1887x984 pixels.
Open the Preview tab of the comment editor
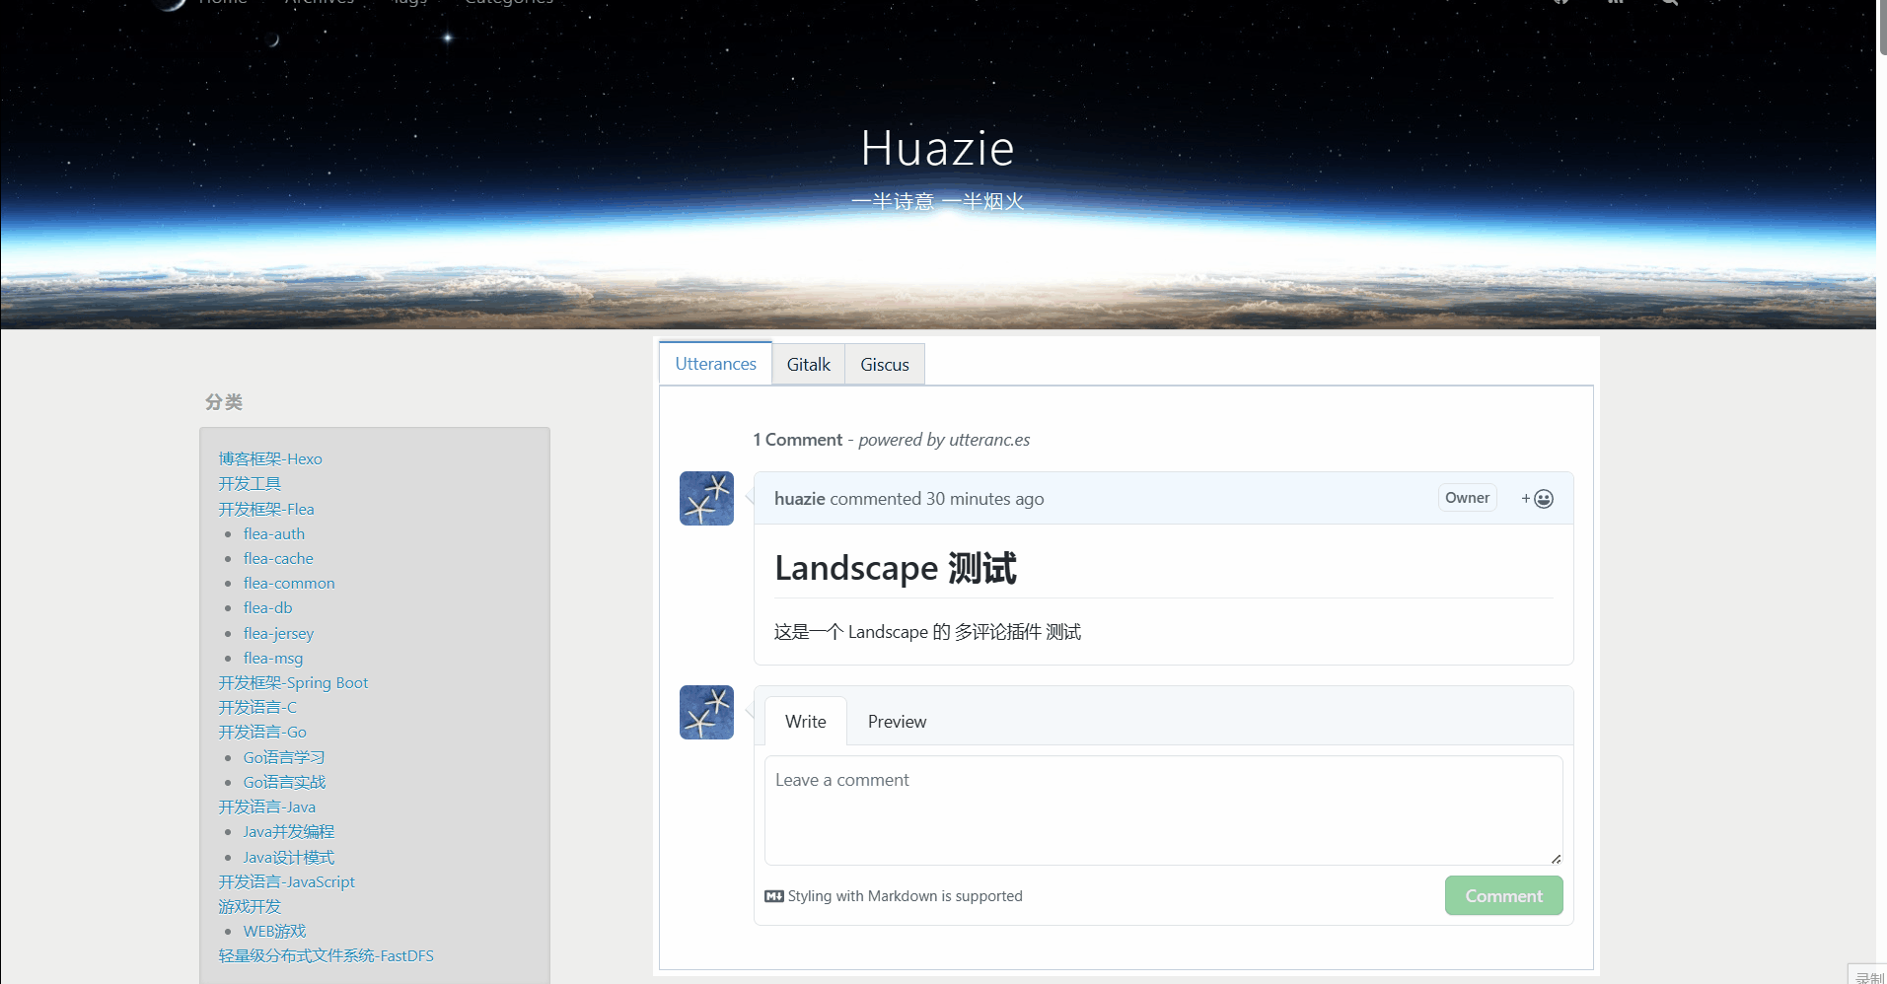pyautogui.click(x=896, y=721)
